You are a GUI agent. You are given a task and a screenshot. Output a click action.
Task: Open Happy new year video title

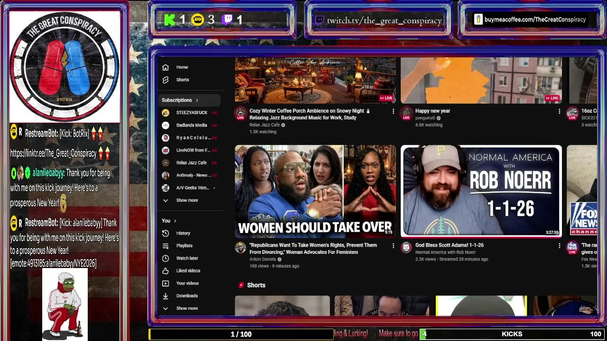pos(432,111)
